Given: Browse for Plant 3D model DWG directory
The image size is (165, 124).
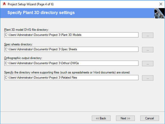Looking at the screenshot, I should pos(148,35).
